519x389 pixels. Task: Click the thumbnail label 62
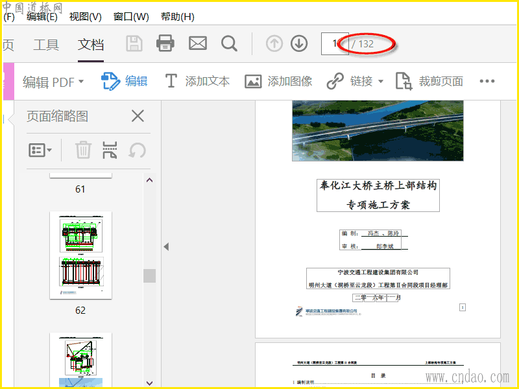coord(80,310)
